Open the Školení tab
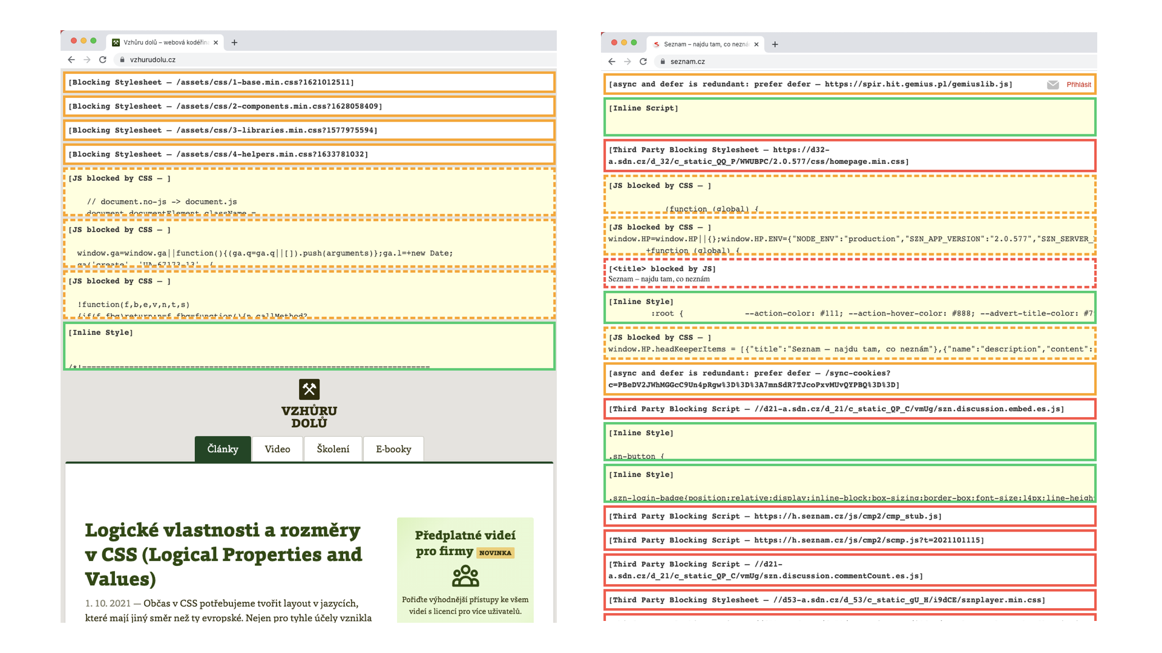The image size is (1162, 653). tap(333, 449)
